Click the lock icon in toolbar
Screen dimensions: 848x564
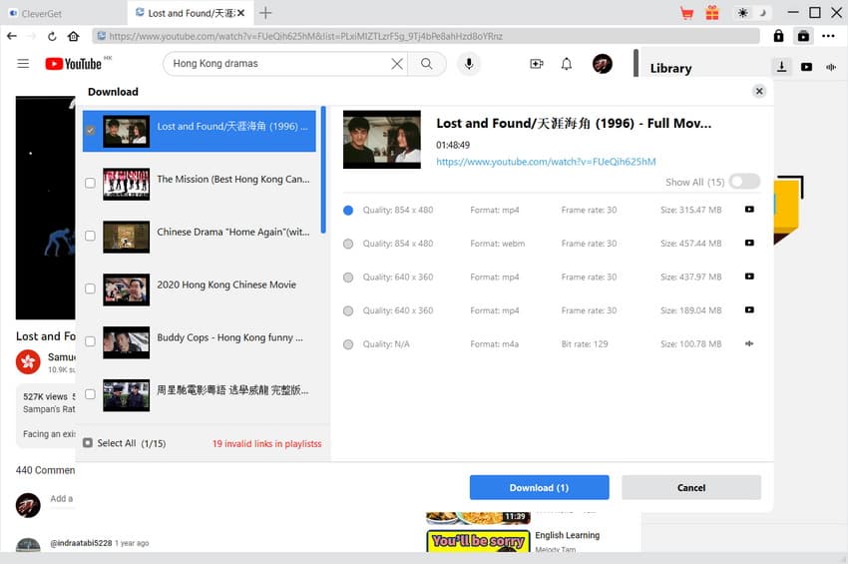tap(778, 36)
